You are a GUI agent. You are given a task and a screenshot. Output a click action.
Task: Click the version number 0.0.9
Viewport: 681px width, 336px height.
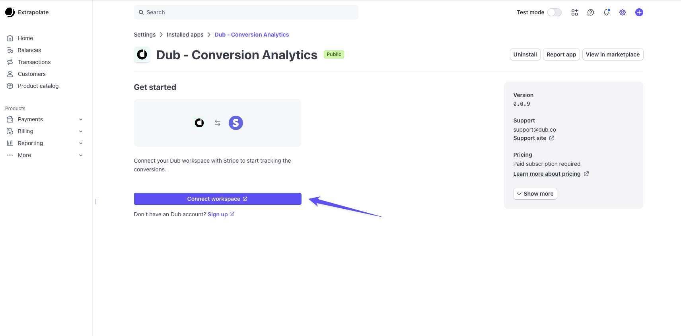(x=521, y=104)
